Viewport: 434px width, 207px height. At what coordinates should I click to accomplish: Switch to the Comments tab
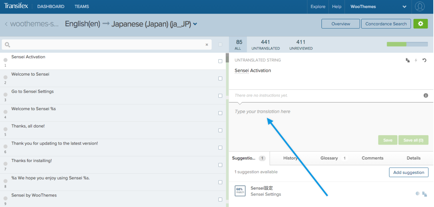tap(372, 158)
